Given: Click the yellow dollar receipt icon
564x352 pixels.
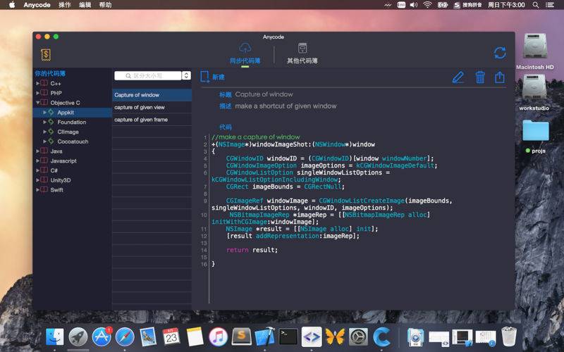Looking at the screenshot, I should (x=46, y=55).
